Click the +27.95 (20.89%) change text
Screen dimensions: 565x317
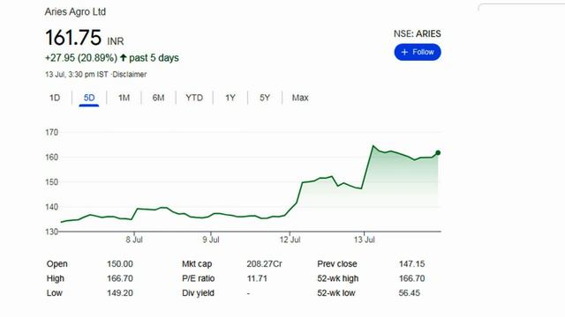click(81, 58)
